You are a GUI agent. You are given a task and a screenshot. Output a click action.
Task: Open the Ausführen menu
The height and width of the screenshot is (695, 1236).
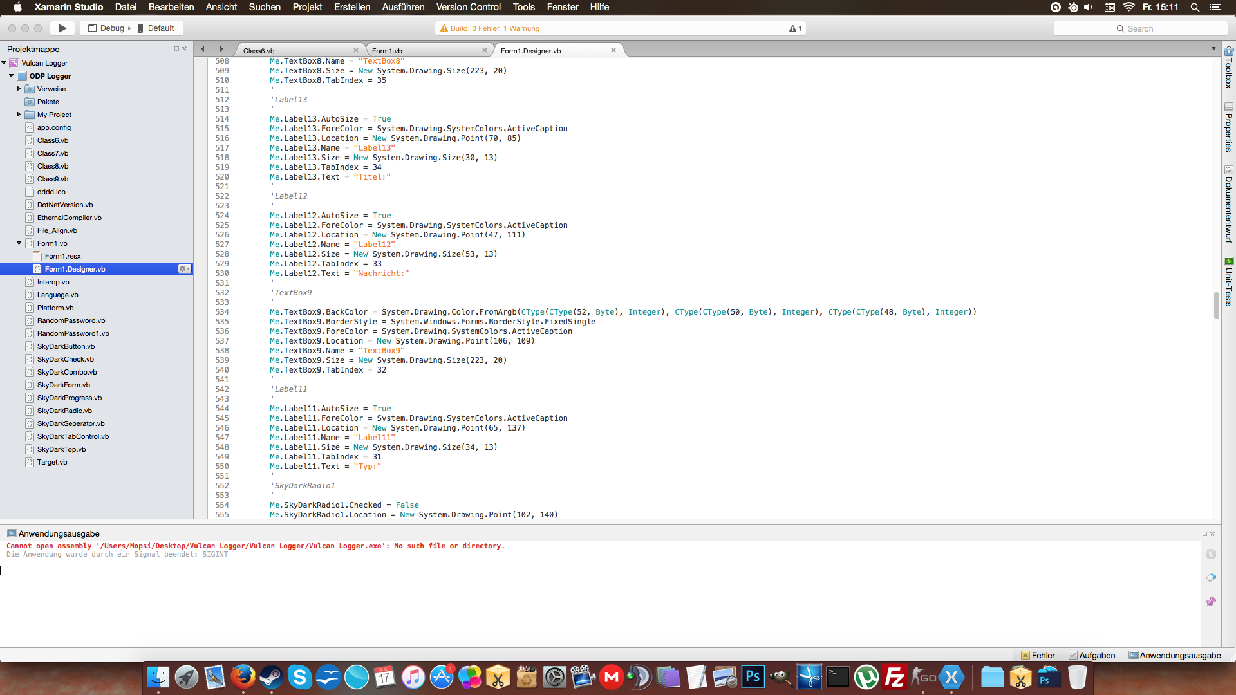tap(403, 7)
